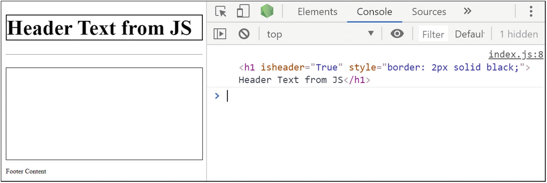
Task: Show the console sidebar panel
Action: (220, 34)
